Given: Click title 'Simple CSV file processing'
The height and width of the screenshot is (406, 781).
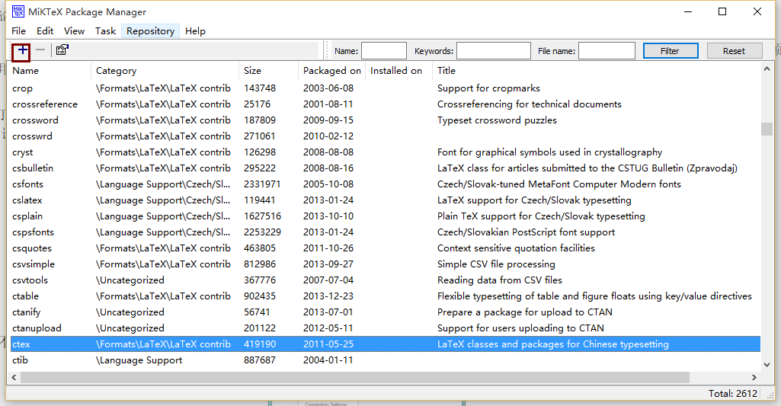Looking at the screenshot, I should click(x=496, y=264).
